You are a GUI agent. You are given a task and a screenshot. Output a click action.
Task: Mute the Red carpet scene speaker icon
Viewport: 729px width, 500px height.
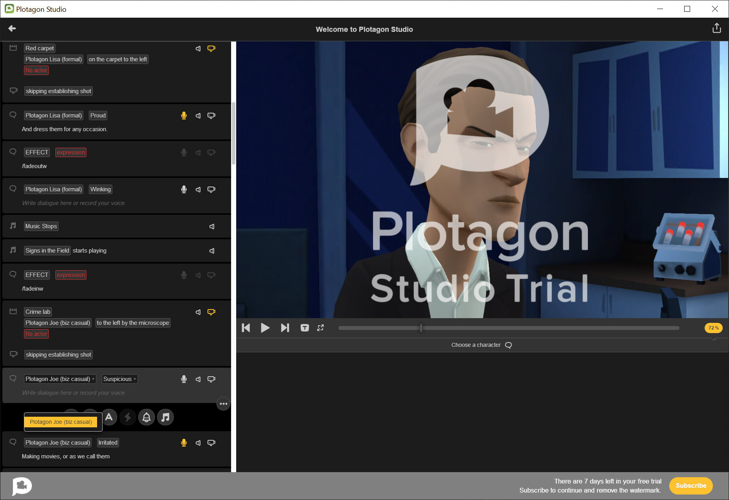pyautogui.click(x=198, y=48)
